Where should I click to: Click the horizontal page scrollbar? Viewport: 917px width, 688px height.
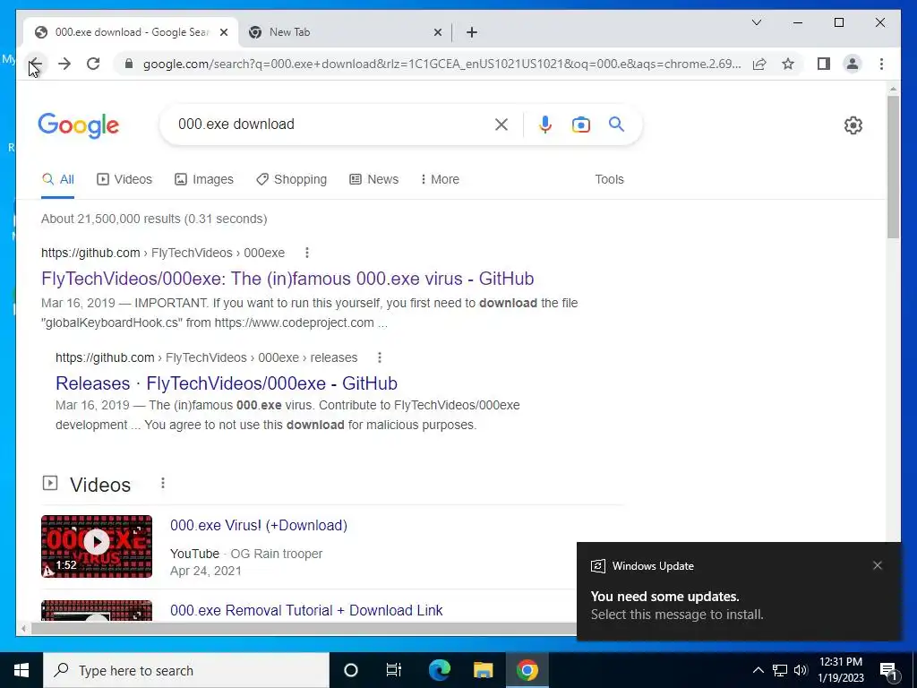coord(304,628)
